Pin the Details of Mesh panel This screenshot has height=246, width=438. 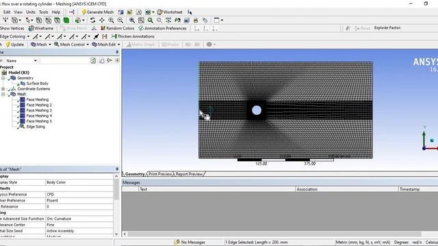click(x=117, y=169)
